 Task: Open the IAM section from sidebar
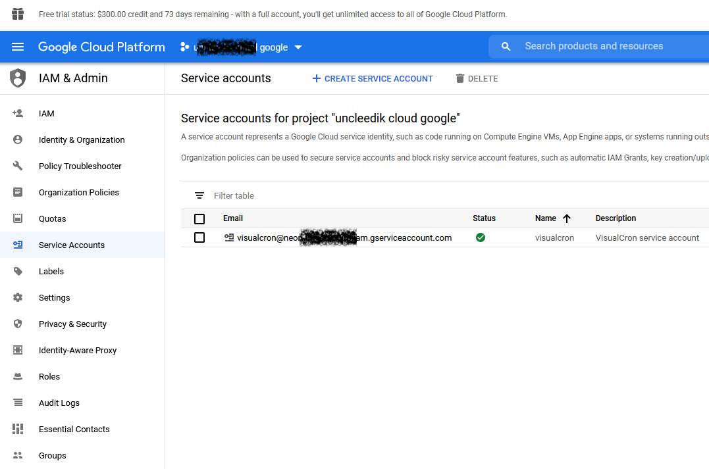pos(18,113)
